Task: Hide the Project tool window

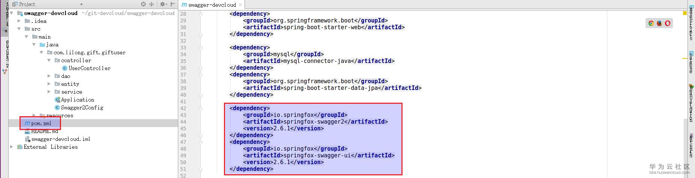Action: (173, 4)
